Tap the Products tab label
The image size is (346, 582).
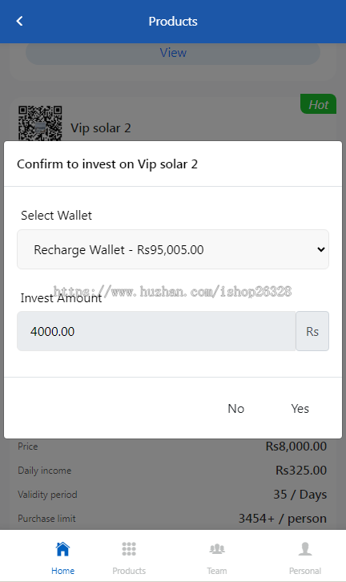pyautogui.click(x=129, y=571)
